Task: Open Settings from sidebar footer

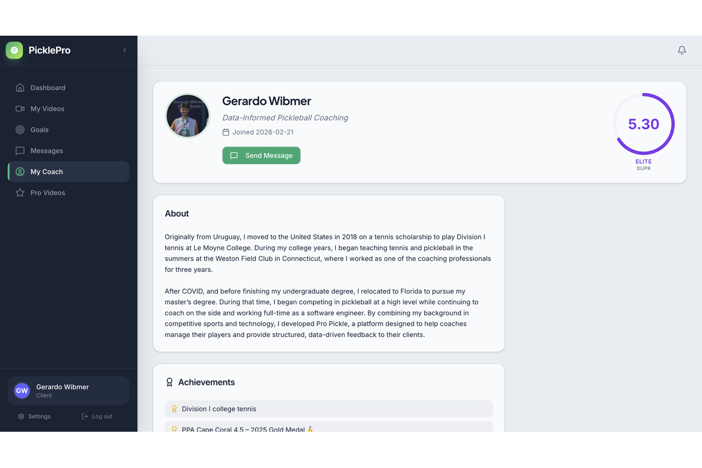Action: click(x=35, y=417)
